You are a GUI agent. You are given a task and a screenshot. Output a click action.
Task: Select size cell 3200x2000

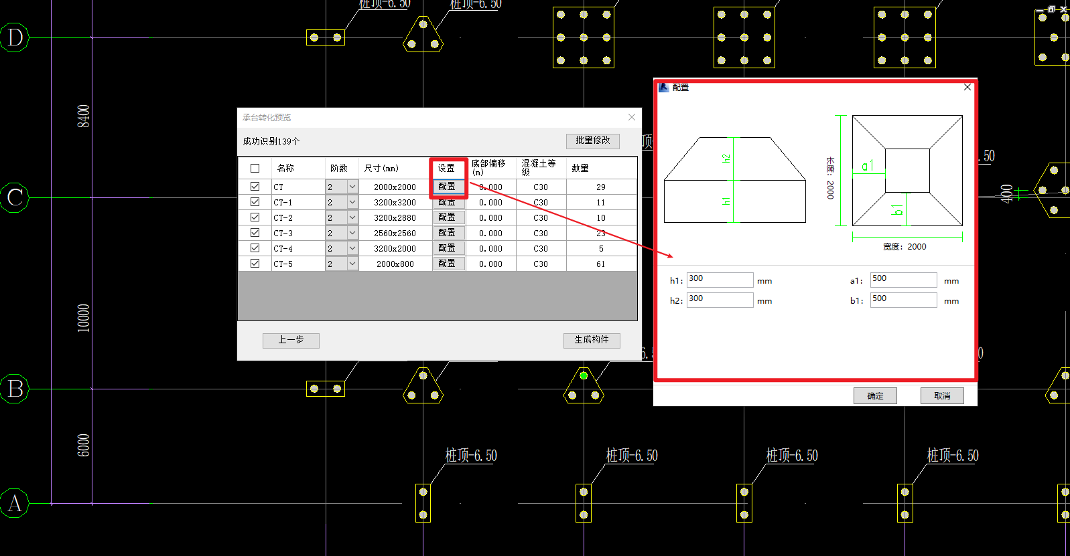coord(395,249)
